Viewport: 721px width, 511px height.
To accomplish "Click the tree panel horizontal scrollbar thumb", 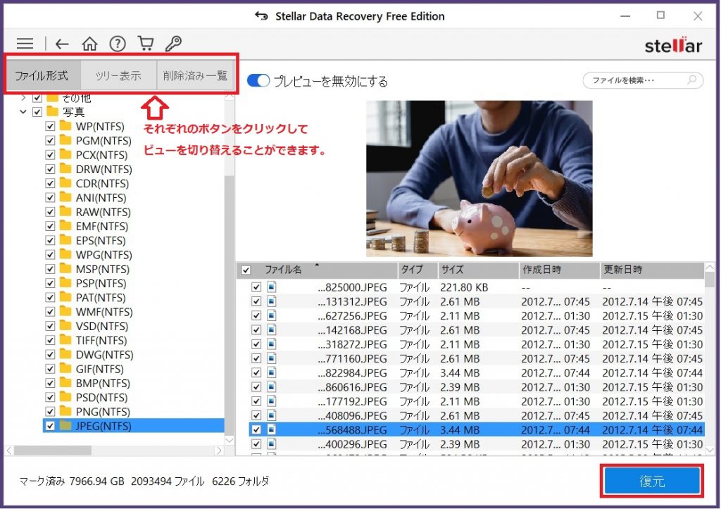I will (x=52, y=450).
